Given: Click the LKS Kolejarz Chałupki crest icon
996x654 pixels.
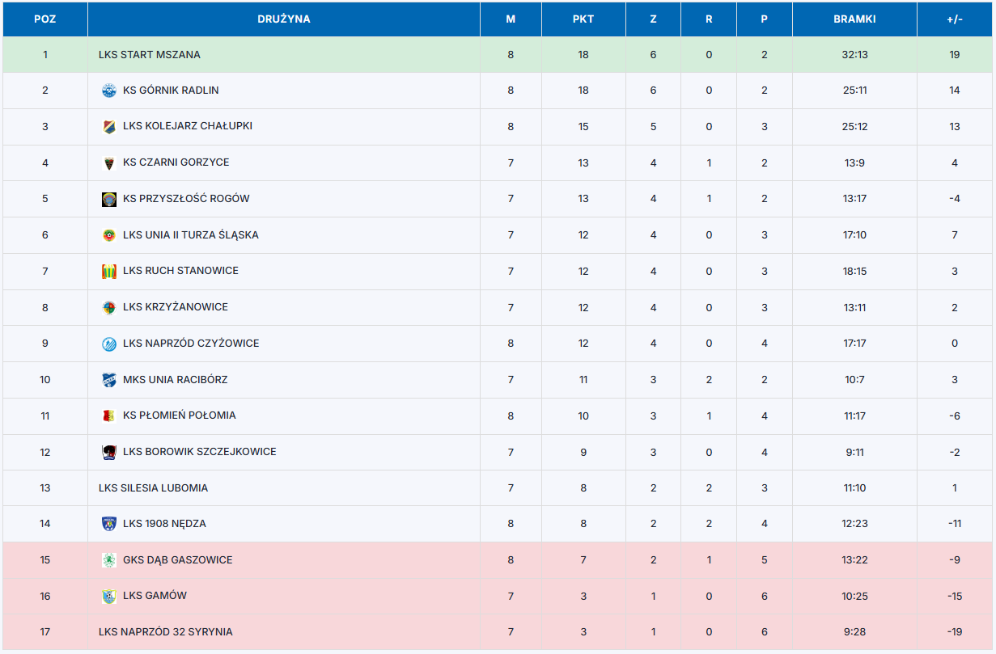Looking at the screenshot, I should 108,127.
